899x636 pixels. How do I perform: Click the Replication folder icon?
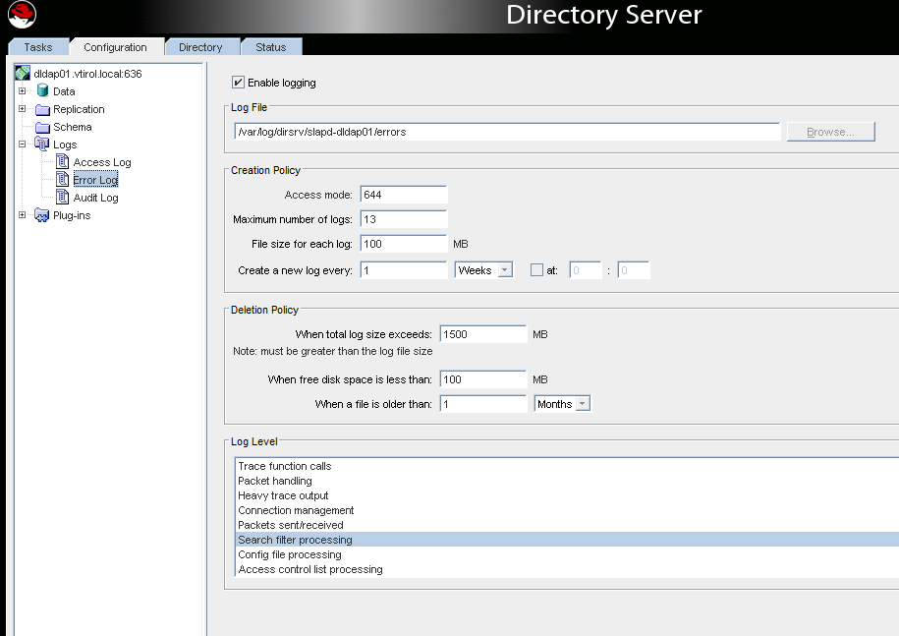coord(42,109)
